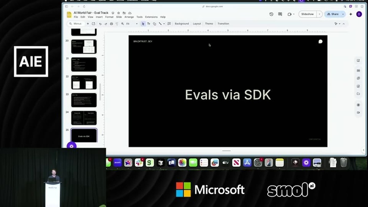Click the Transition button
The width and height of the screenshot is (368, 207).
(223, 24)
